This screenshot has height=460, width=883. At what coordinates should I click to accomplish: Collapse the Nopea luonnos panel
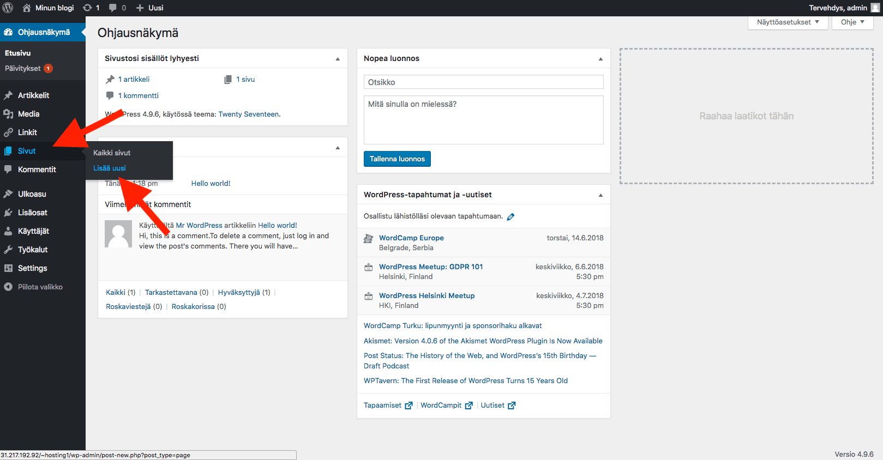point(600,59)
